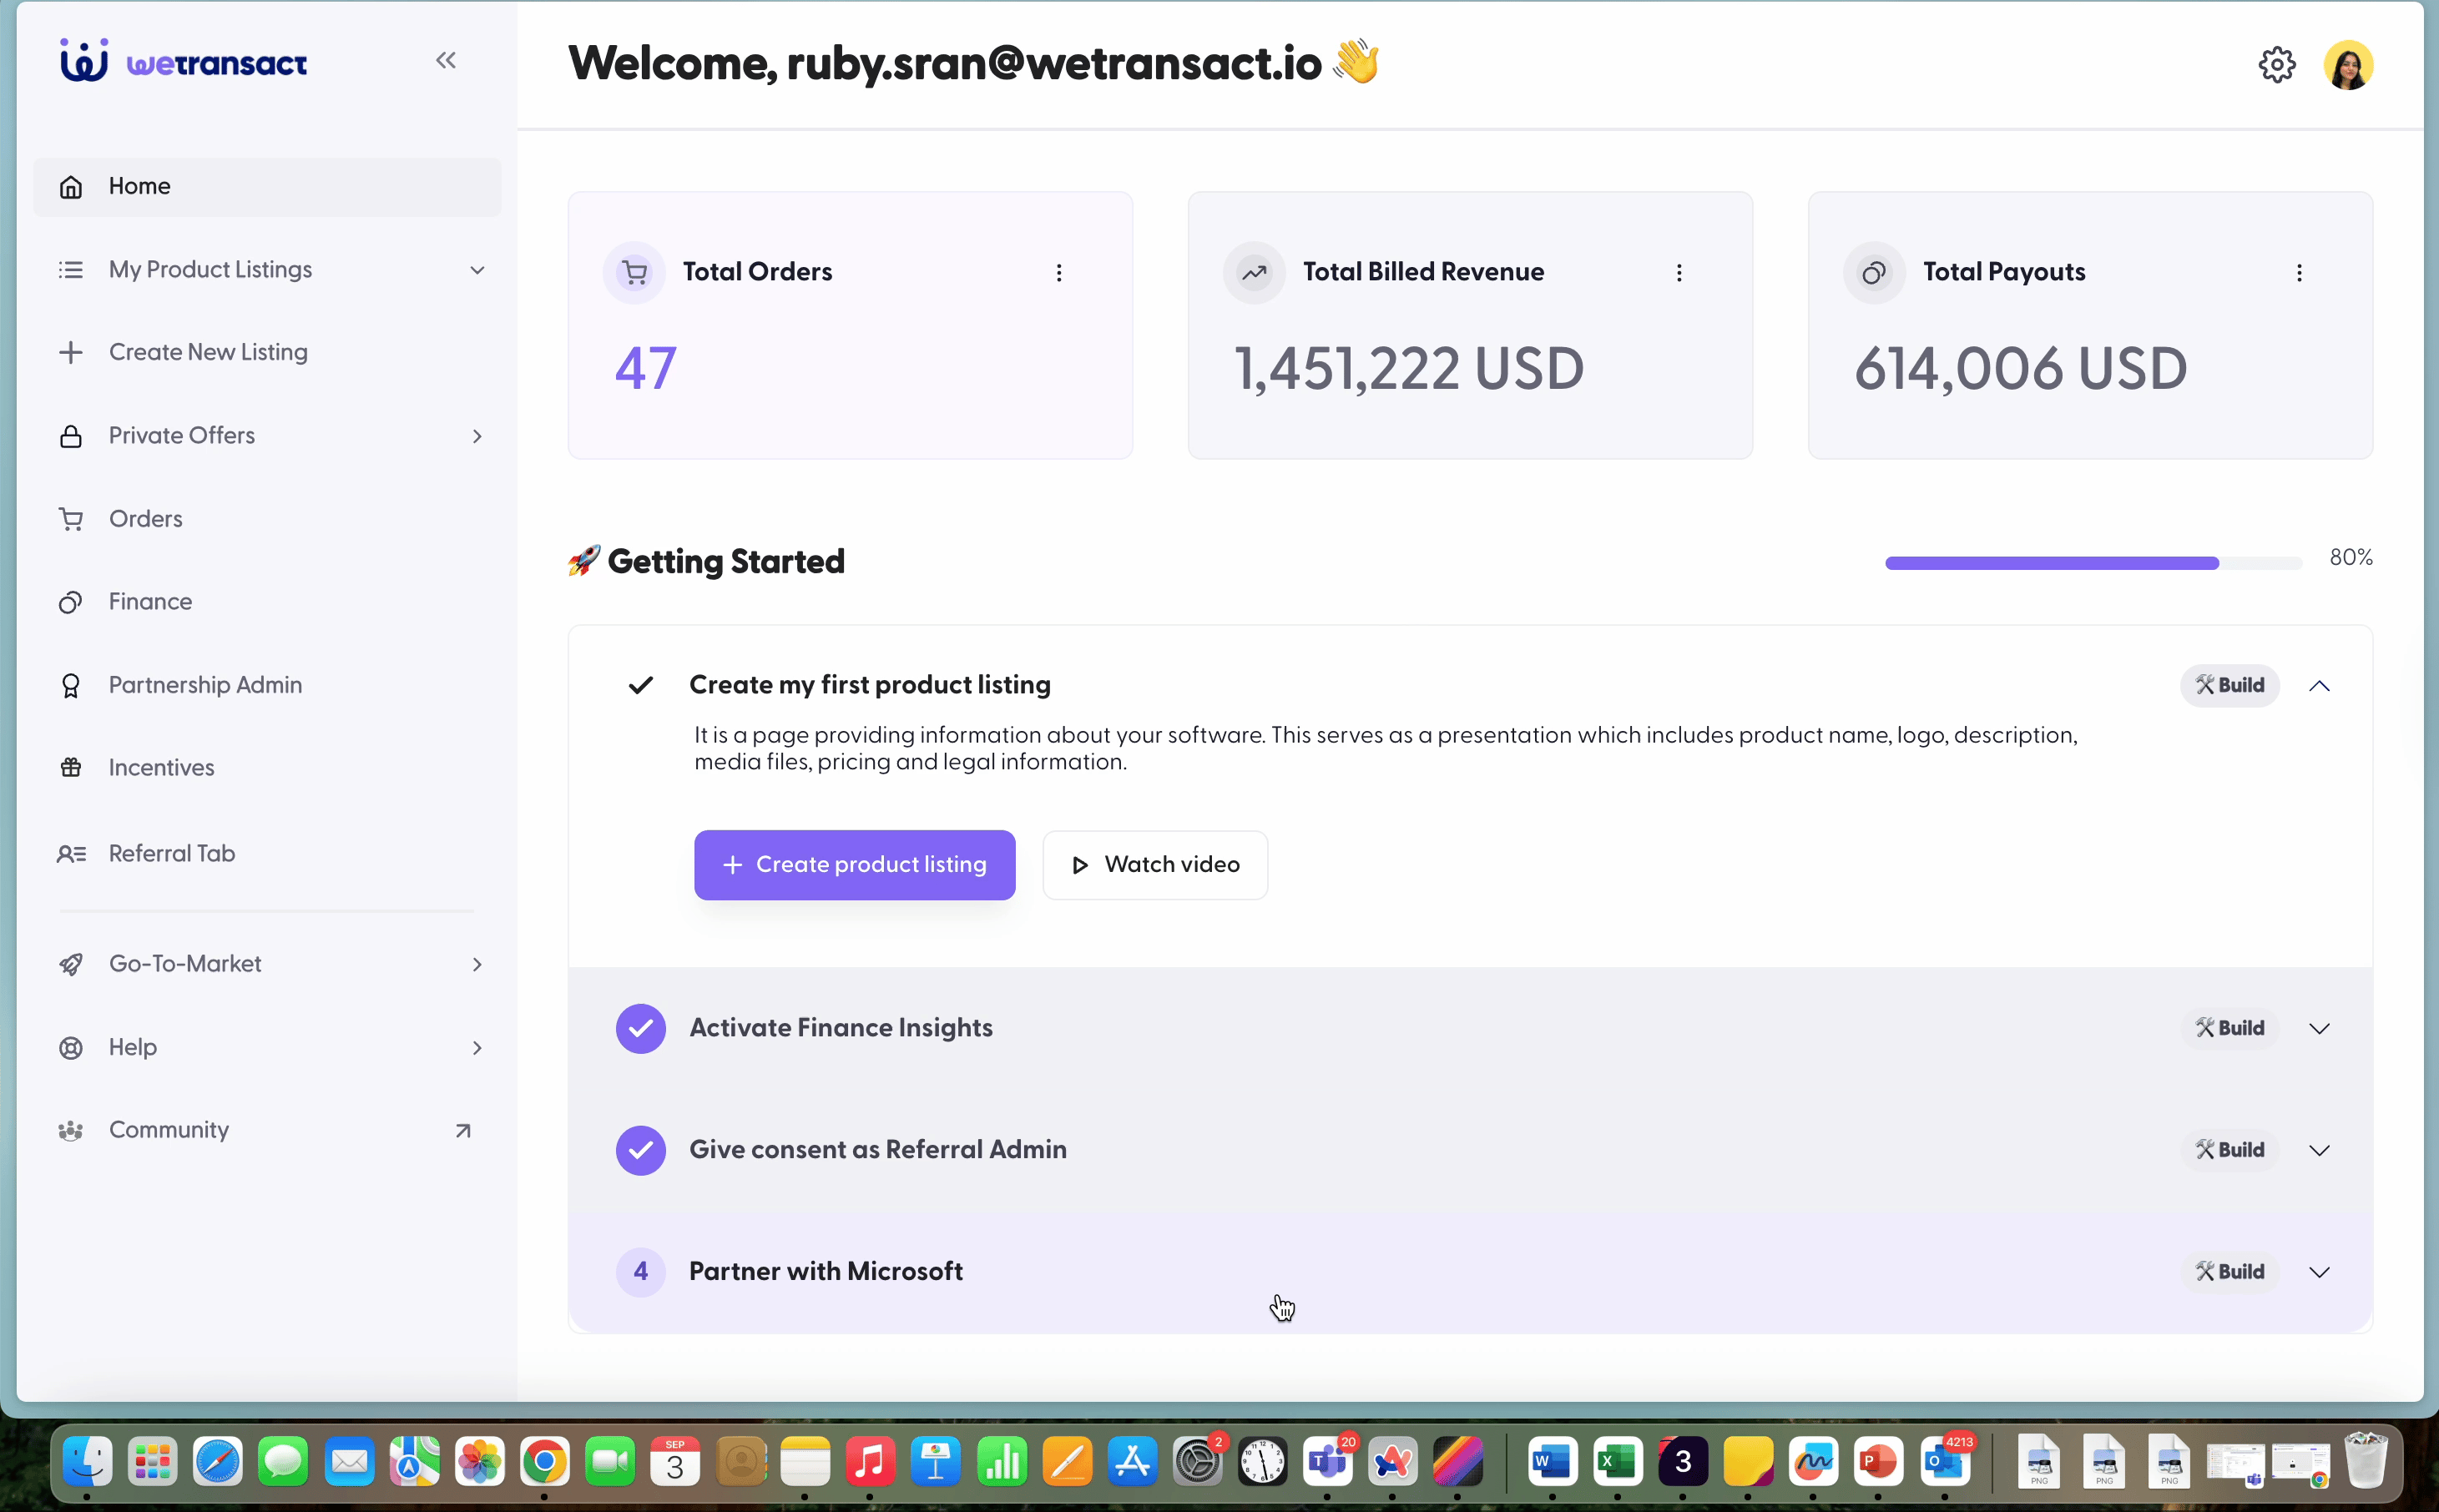Open Microsoft Excel from the dock
This screenshot has height=1512, width=2439.
1618,1463
